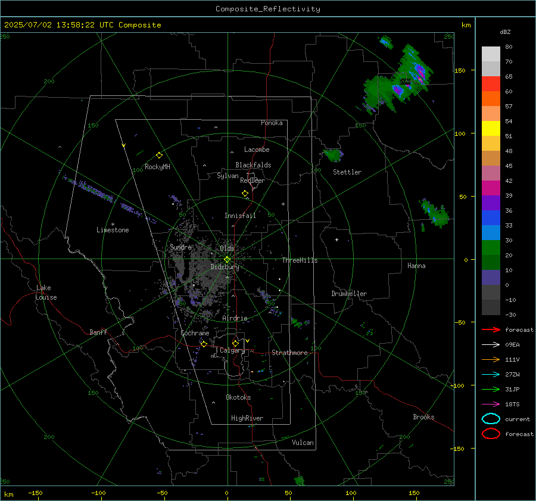
Task: Click the green echo cell above Stettler
Action: coord(334,154)
